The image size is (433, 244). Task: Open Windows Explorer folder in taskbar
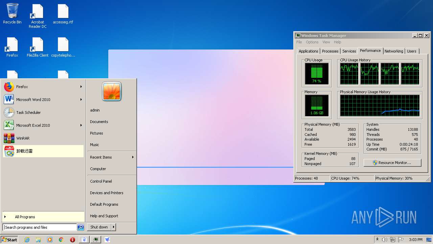click(38, 240)
